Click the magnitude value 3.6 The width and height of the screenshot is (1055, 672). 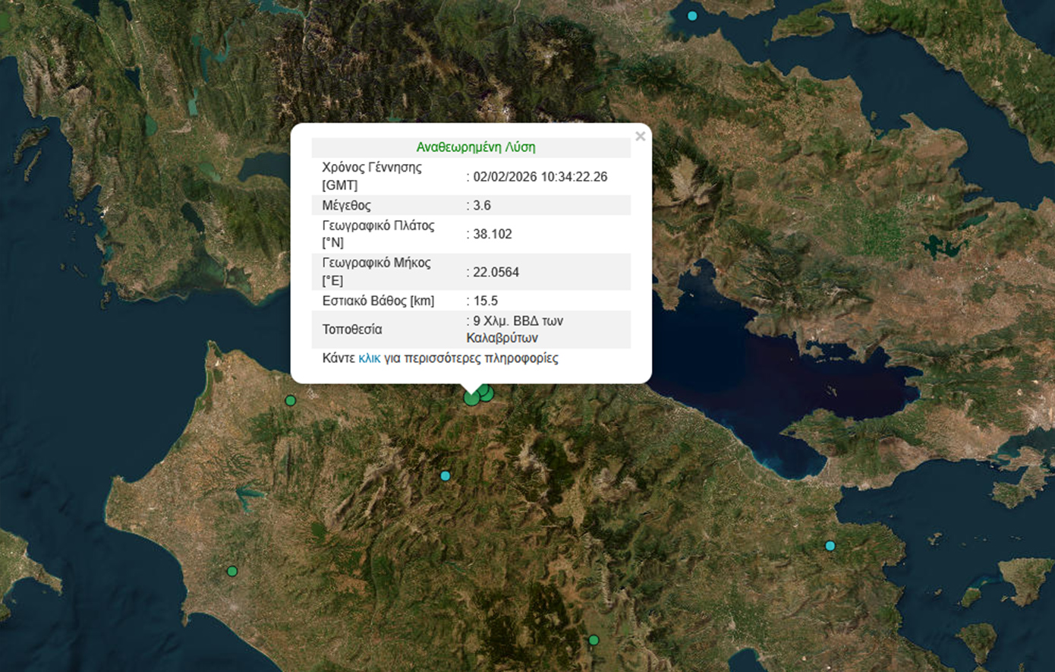coord(482,206)
